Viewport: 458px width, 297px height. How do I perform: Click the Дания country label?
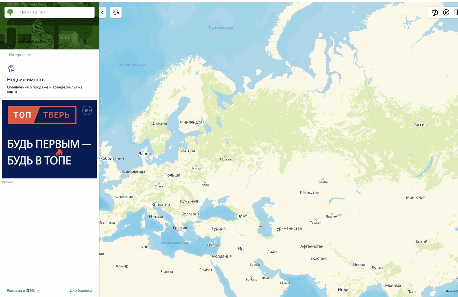coord(144,154)
